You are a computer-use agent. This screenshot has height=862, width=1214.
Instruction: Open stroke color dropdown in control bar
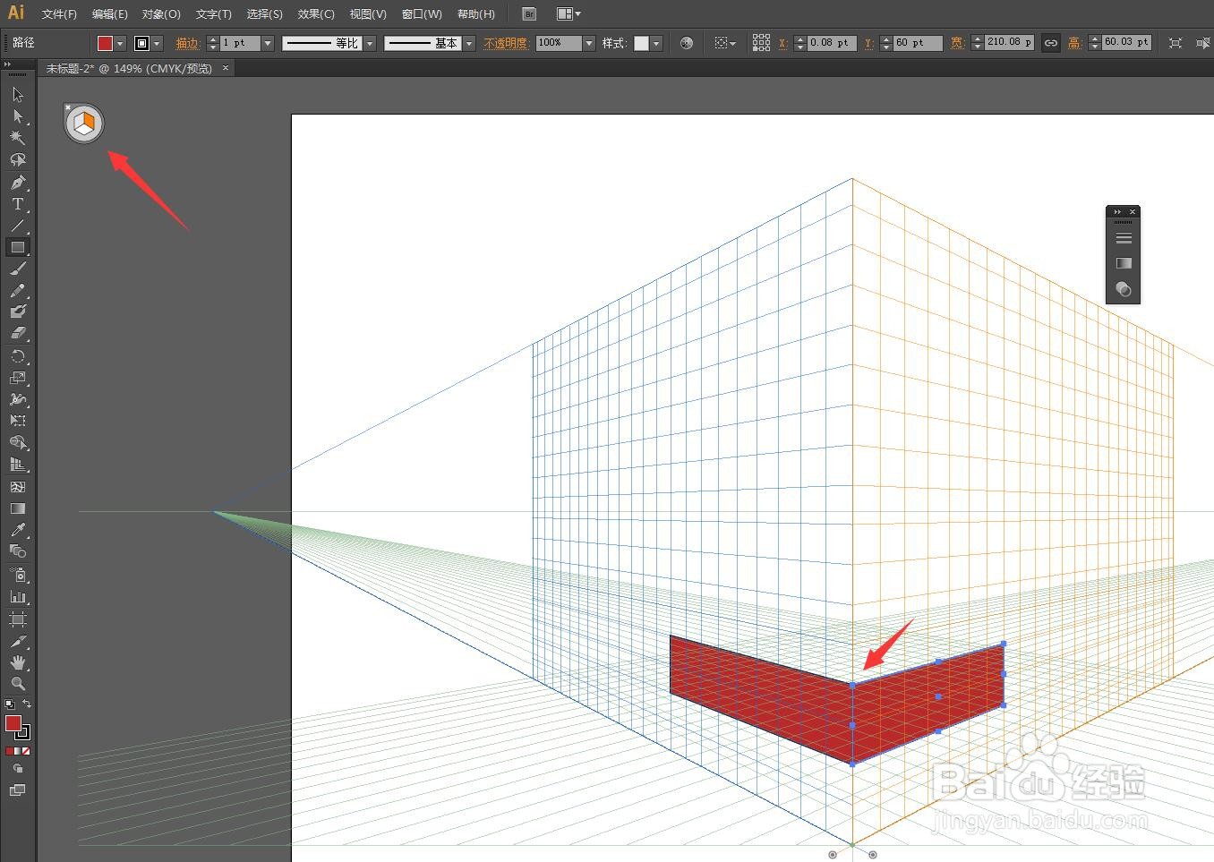click(x=158, y=43)
